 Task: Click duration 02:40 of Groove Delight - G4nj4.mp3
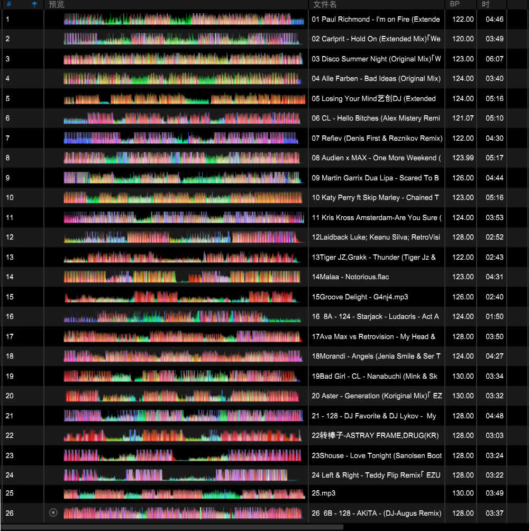pyautogui.click(x=495, y=297)
